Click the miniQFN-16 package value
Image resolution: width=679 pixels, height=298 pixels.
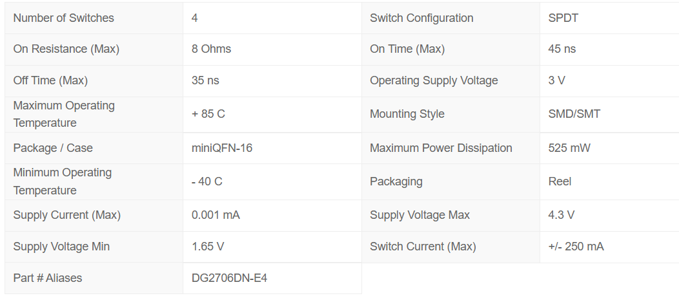(222, 148)
